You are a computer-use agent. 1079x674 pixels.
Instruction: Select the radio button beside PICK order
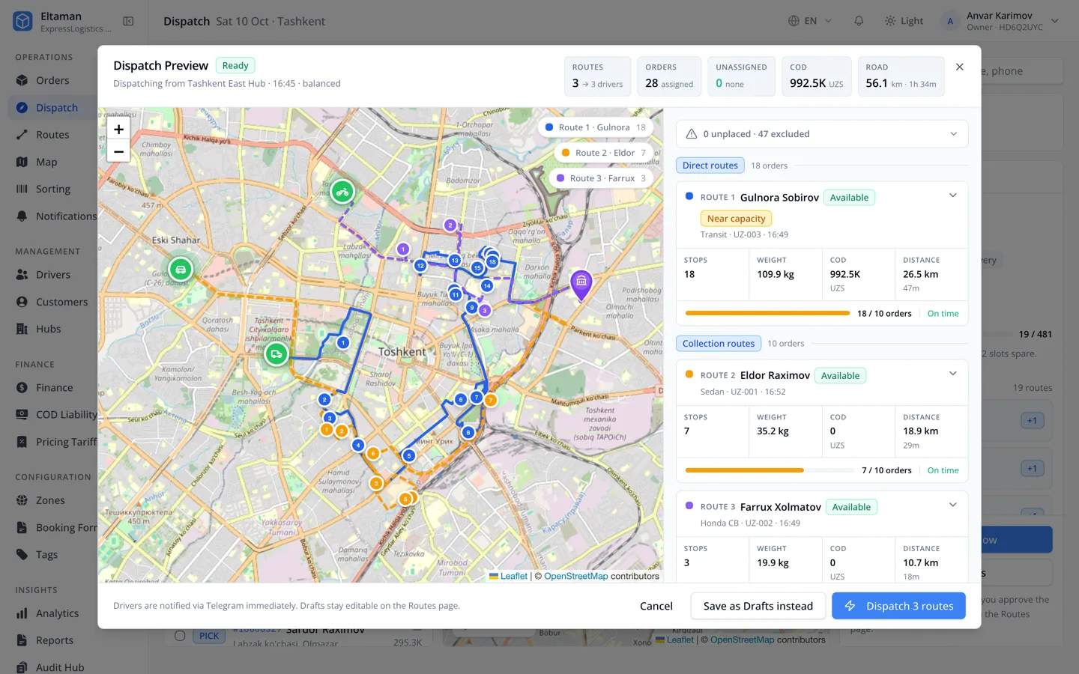pos(180,636)
